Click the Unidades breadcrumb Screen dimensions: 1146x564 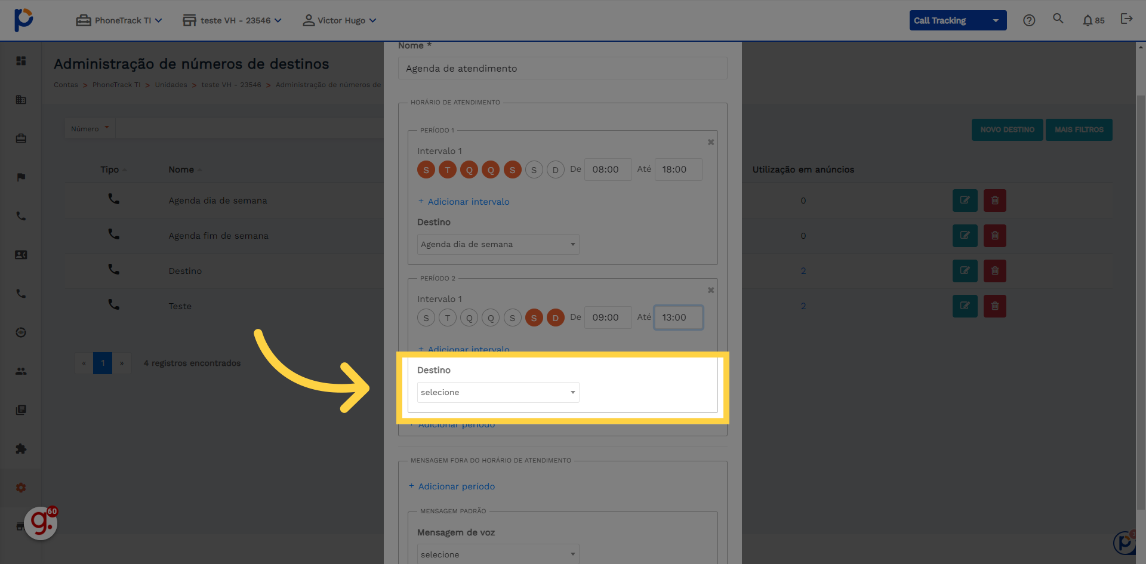[171, 85]
